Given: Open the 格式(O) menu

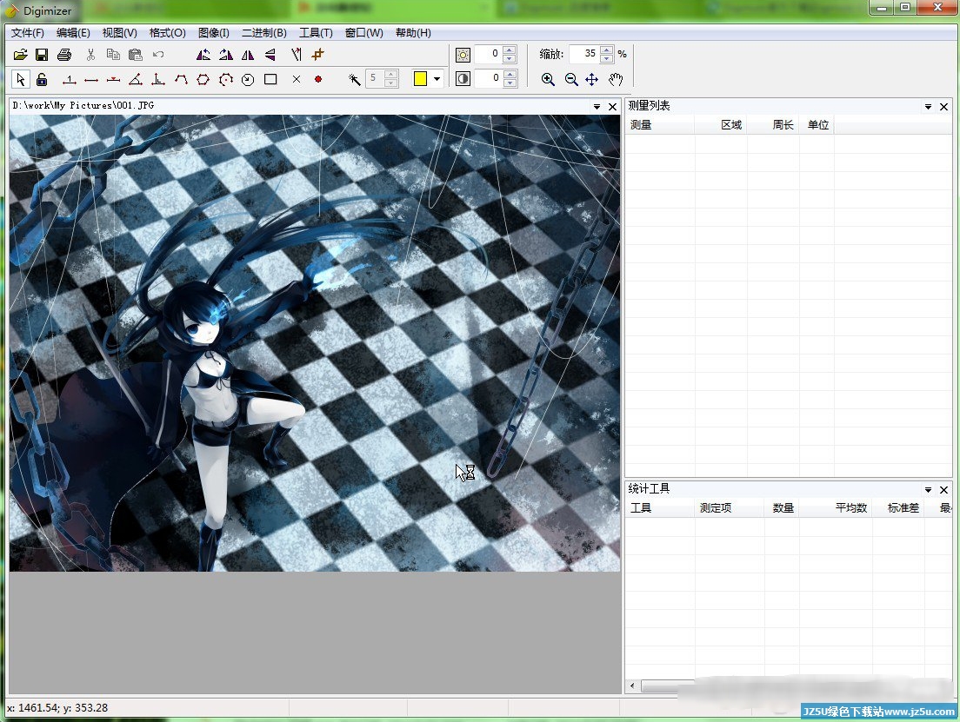Looking at the screenshot, I should 167,33.
